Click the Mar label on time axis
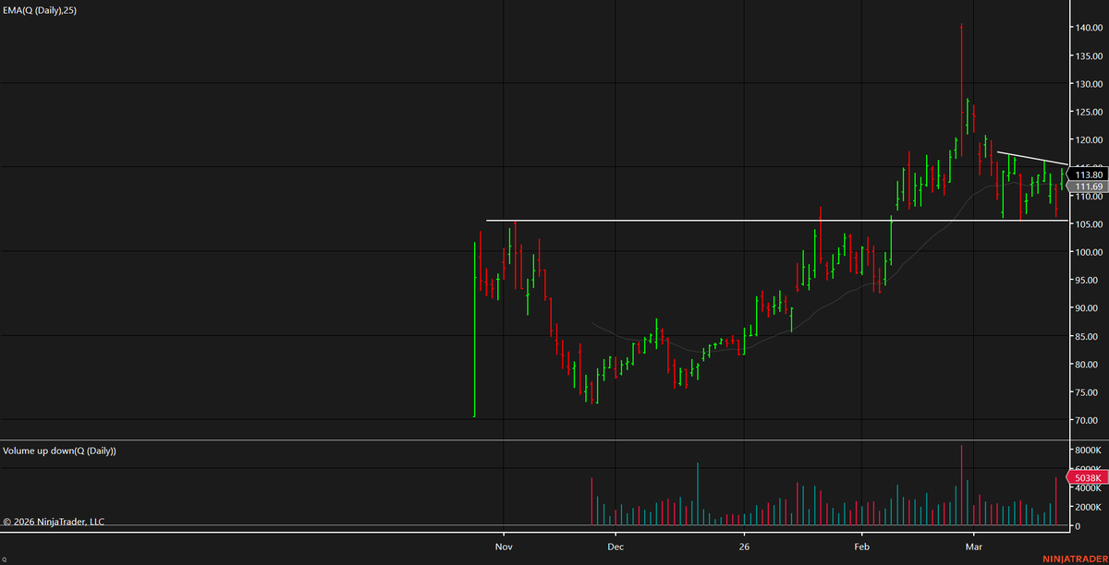The image size is (1109, 565). click(974, 547)
